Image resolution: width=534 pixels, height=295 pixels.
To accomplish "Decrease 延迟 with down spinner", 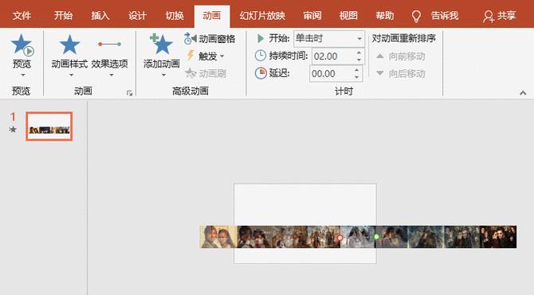I will (x=356, y=77).
